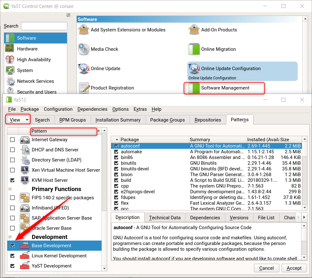Toggle Internet Gateway pattern checkbox
Image resolution: width=312 pixels, height=278 pixels.
(12, 140)
